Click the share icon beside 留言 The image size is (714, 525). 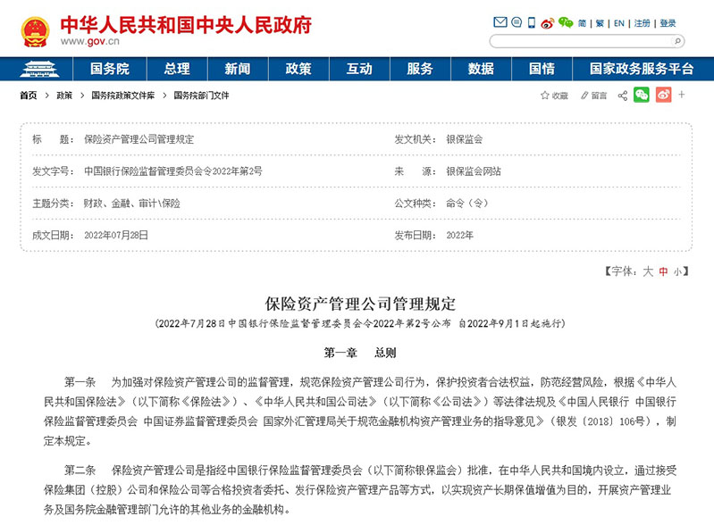623,95
